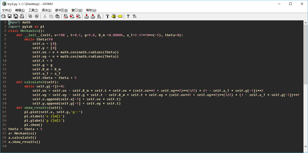Click the Open file toolbar icon
The image size is (308, 153).
click(4, 16)
